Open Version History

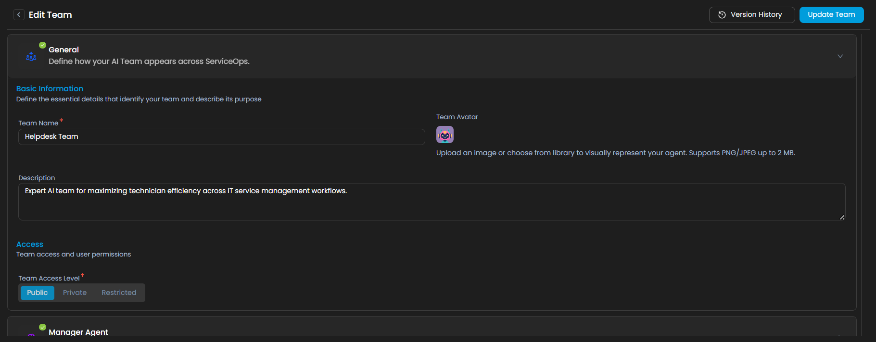pos(751,15)
